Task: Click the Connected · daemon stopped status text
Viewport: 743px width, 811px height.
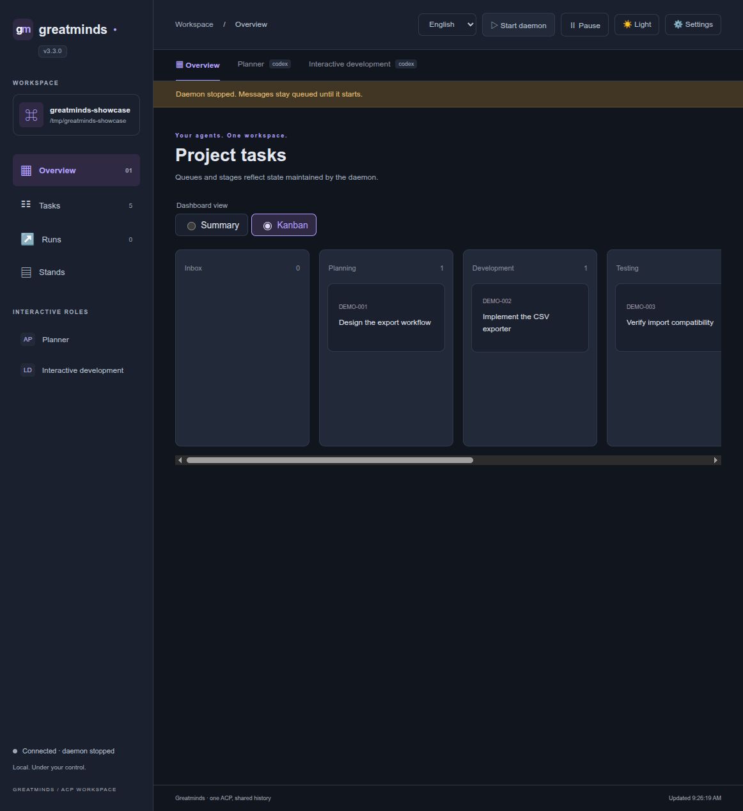Action: (68, 751)
